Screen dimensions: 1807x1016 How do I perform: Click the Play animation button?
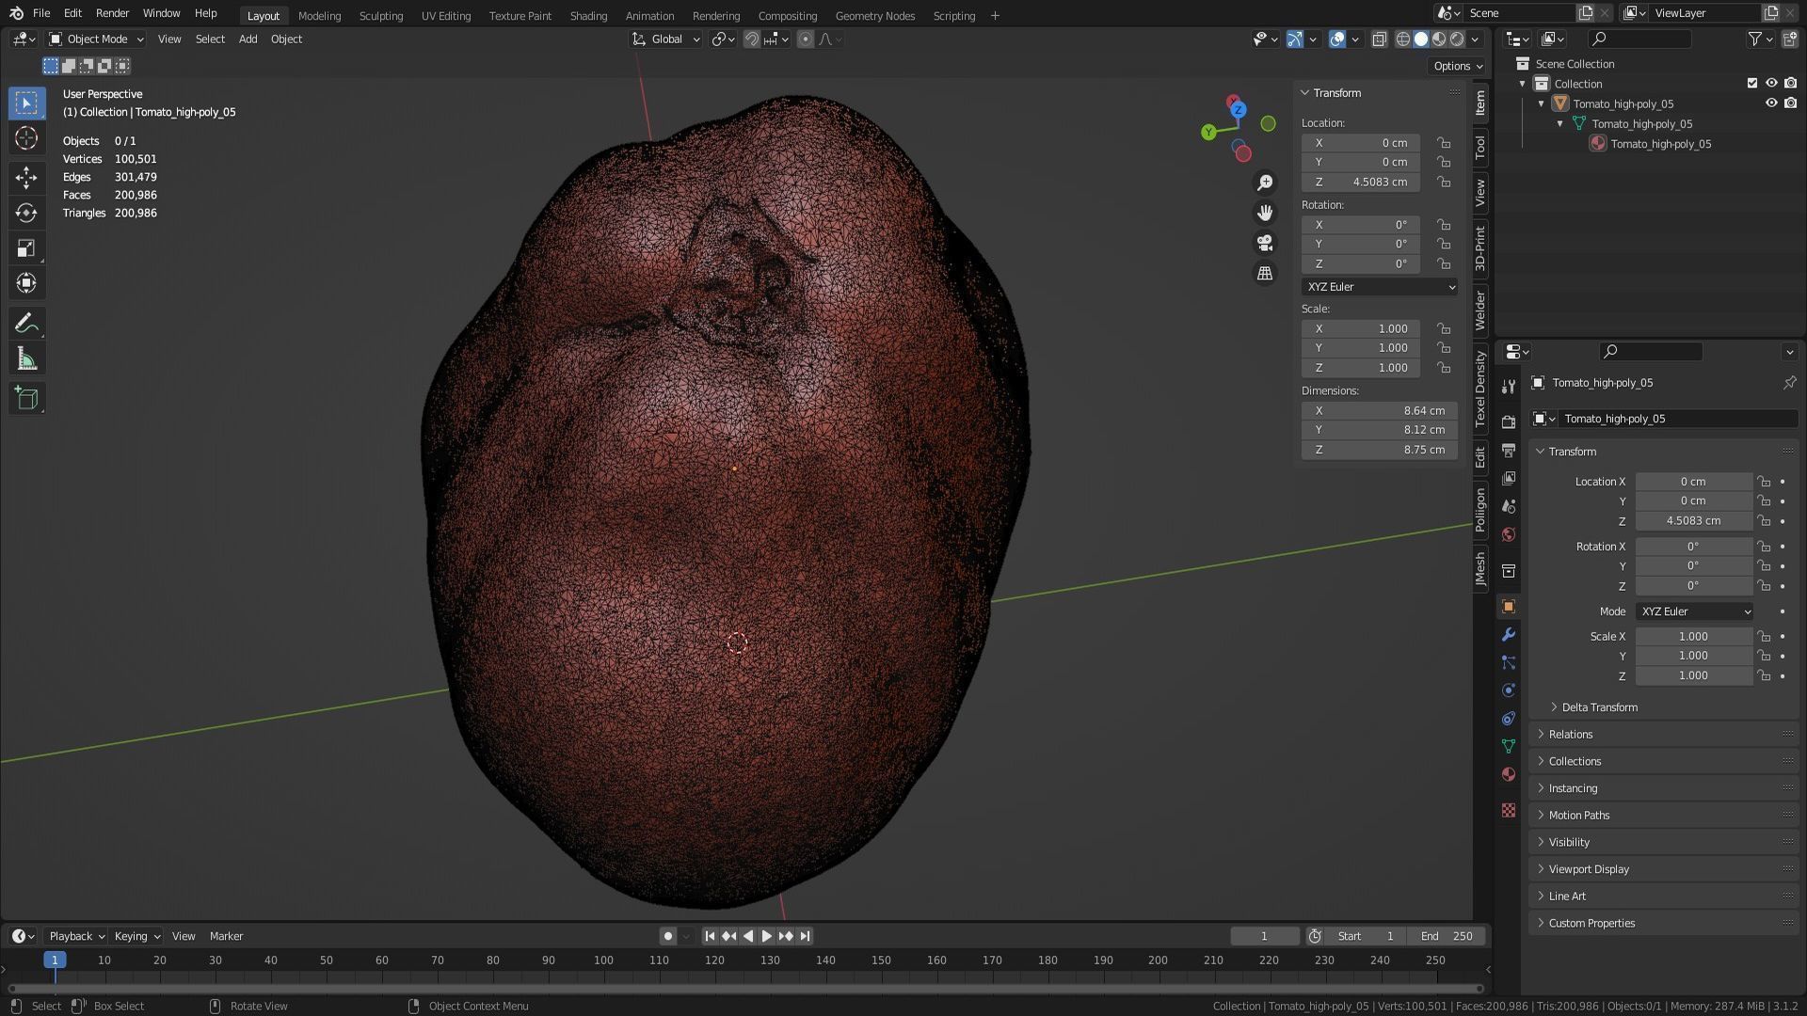[766, 936]
